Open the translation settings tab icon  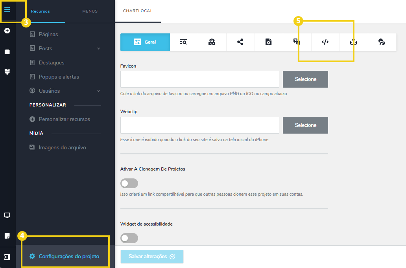pyautogui.click(x=297, y=42)
